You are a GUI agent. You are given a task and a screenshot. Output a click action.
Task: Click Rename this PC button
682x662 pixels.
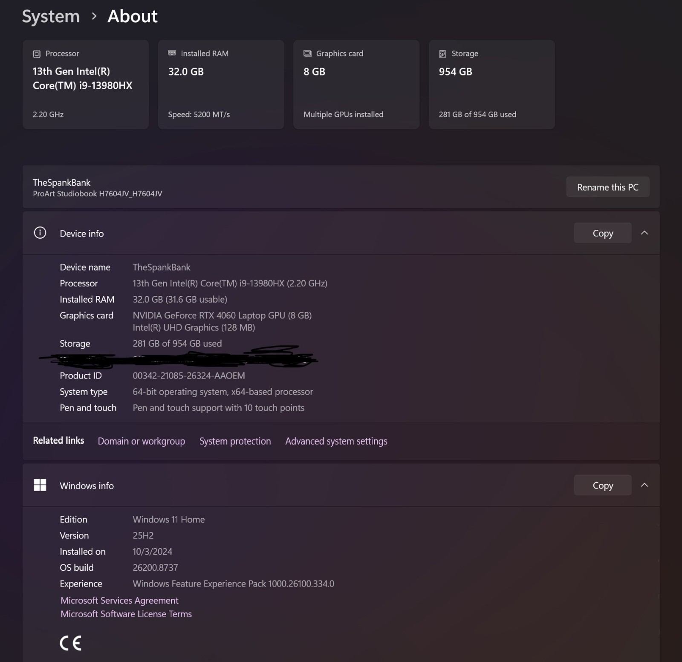(x=608, y=187)
